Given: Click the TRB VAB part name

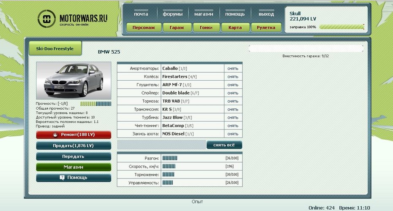Looking at the screenshot, I should [171, 101].
